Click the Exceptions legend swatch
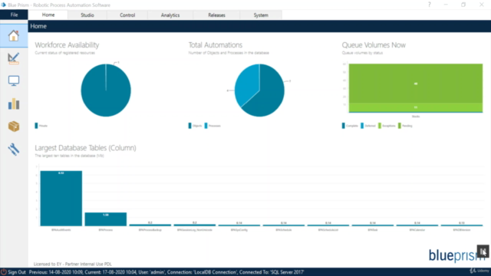This screenshot has height=276, width=491. 380,126
